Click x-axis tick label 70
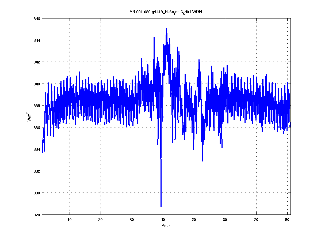Image resolution: width=321 pixels, height=241 pixels. point(256,220)
